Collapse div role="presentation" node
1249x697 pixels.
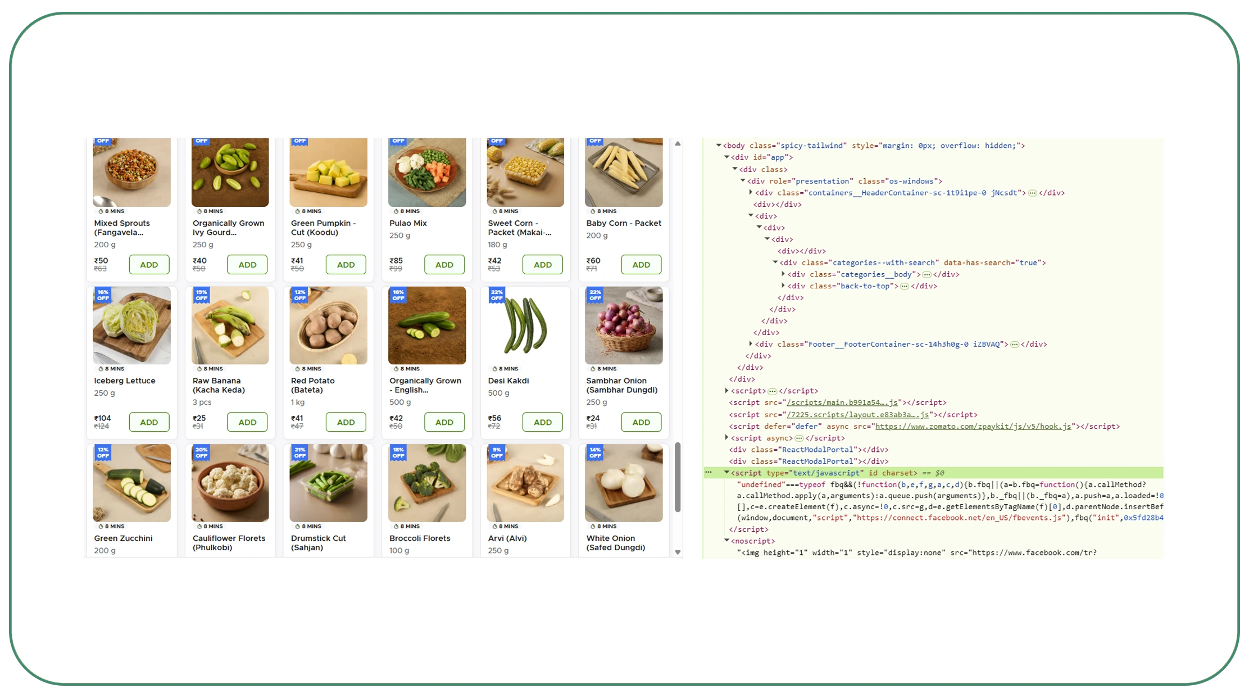tap(743, 181)
